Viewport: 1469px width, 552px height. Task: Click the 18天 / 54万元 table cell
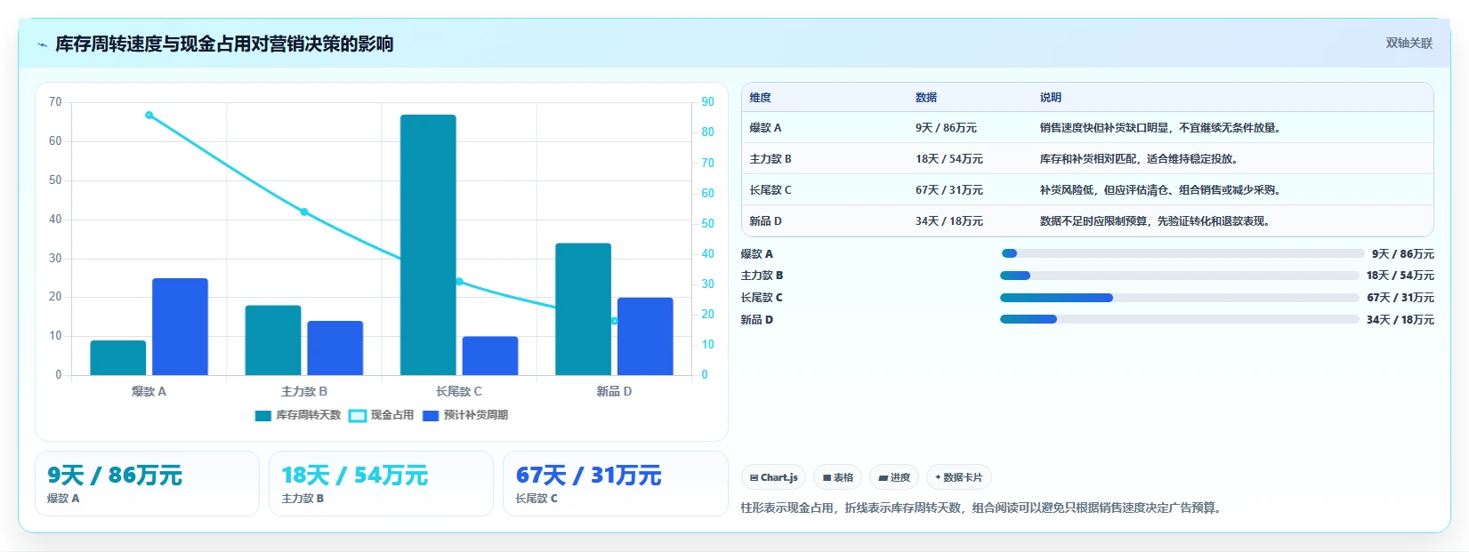coord(949,159)
